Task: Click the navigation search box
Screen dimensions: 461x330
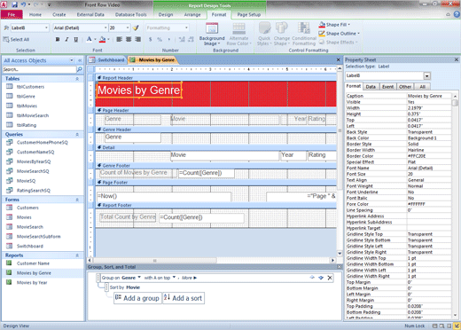Action: (x=39, y=69)
